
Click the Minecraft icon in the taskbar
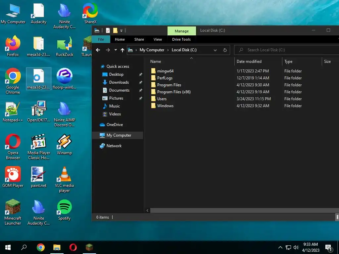coord(89,247)
